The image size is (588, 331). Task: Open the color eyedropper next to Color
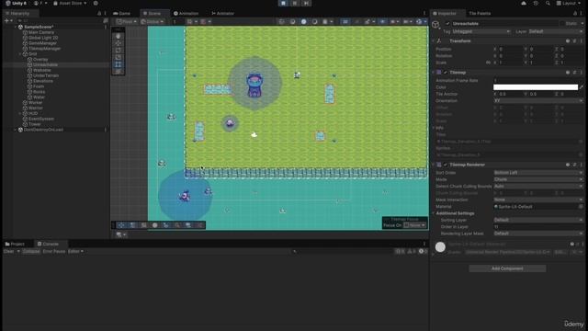point(582,87)
